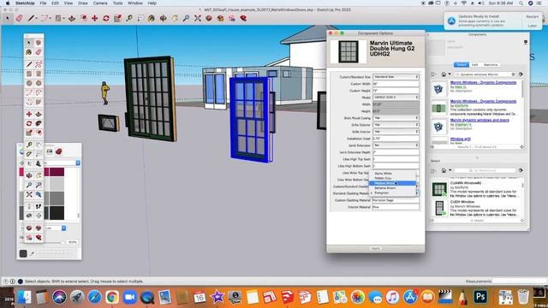Pick the black swatch in Materials panel
The height and width of the screenshot is (308, 548).
coord(57,213)
